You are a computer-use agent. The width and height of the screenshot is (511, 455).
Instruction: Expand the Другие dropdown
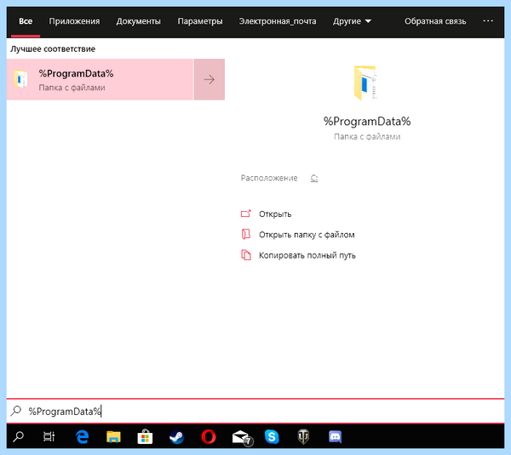tap(352, 21)
